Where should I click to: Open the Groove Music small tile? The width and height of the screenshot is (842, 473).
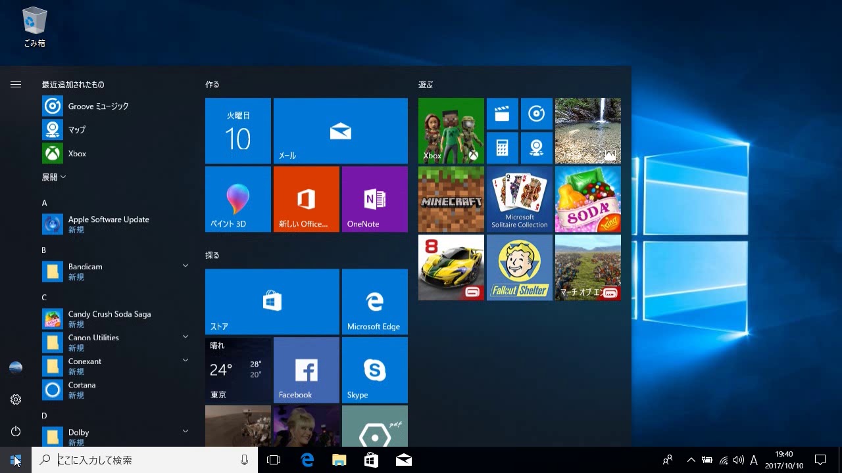point(537,114)
